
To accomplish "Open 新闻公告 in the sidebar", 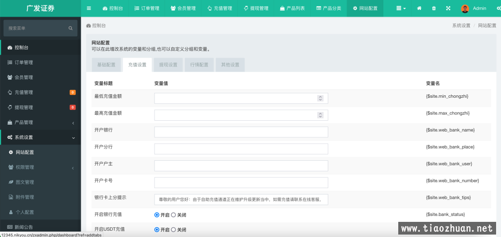I will 40,227.
